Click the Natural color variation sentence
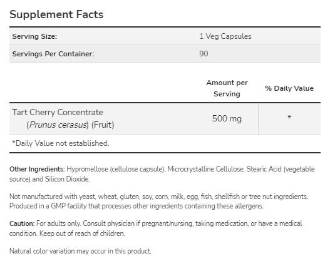This screenshot has width=330, height=261. (80, 251)
